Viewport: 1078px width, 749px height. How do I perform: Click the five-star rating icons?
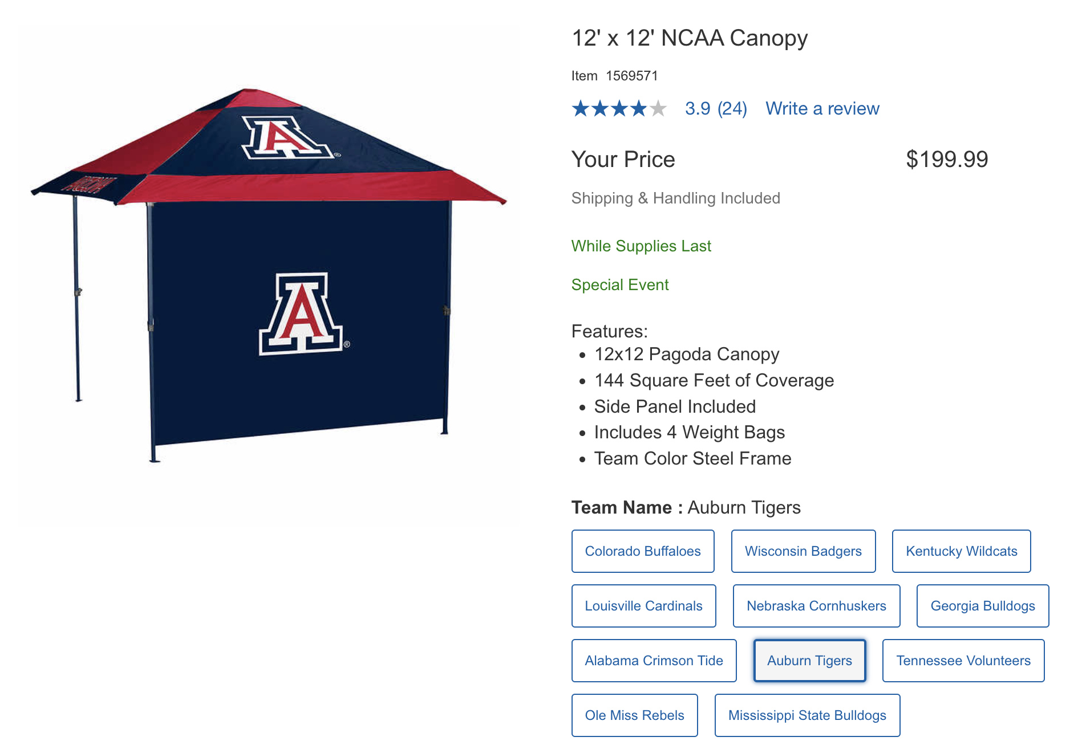pyautogui.click(x=619, y=108)
